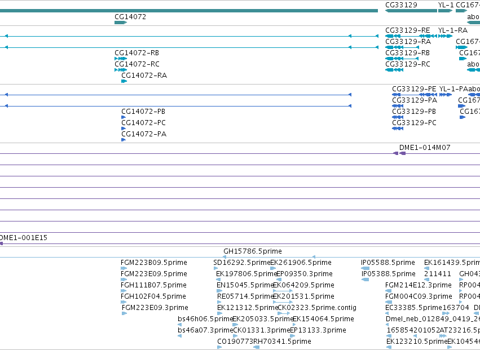Select the EK205033.5prime EST label
This screenshot has height=350, width=480.
(263, 319)
